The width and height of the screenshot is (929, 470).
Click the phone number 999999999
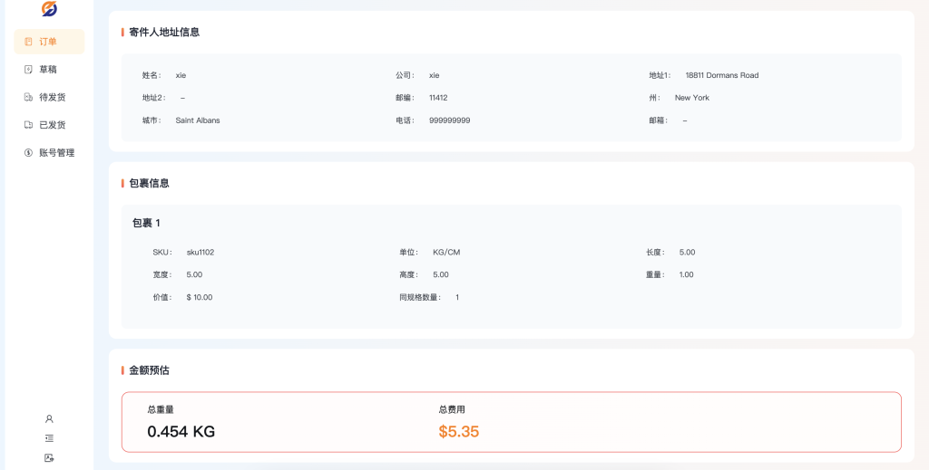pyautogui.click(x=449, y=120)
